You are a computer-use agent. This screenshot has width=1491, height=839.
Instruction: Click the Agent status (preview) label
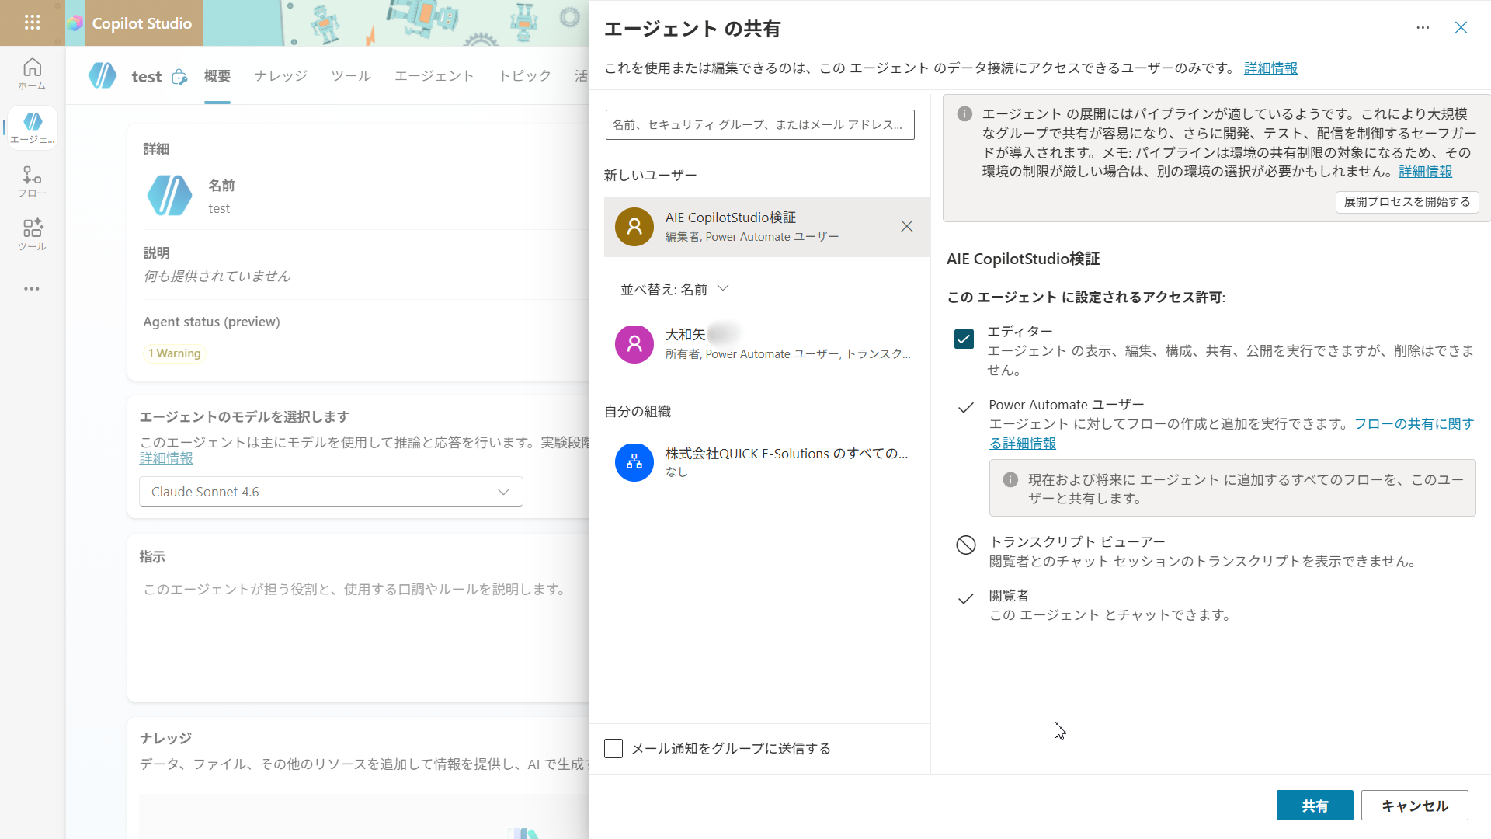(211, 322)
